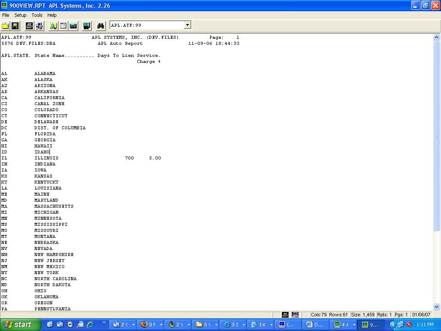Click the column grid toolbar icon
This screenshot has width=441, height=331.
63,26
